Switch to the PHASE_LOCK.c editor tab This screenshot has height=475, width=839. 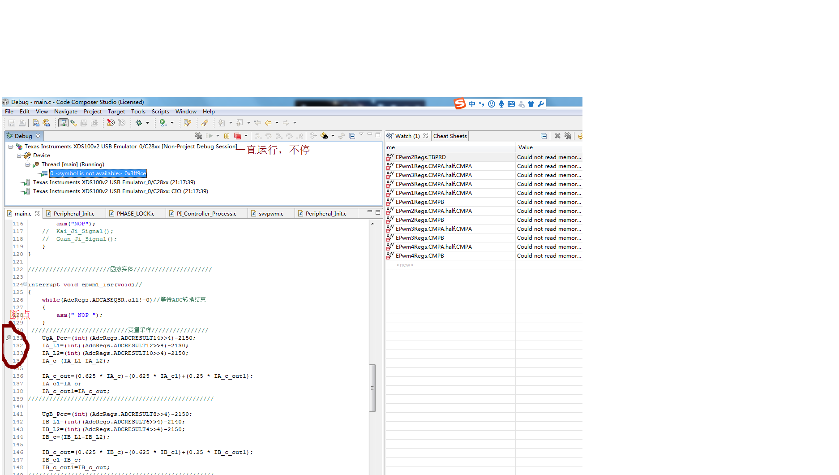point(136,214)
